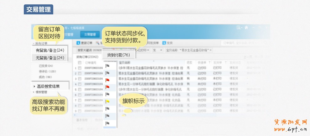Click the red flag of order row 3
Screen dimensions: 310x136
click(x=107, y=80)
